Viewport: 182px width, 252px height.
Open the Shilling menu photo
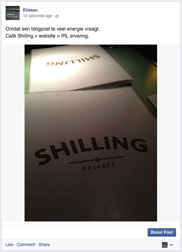pos(91,133)
